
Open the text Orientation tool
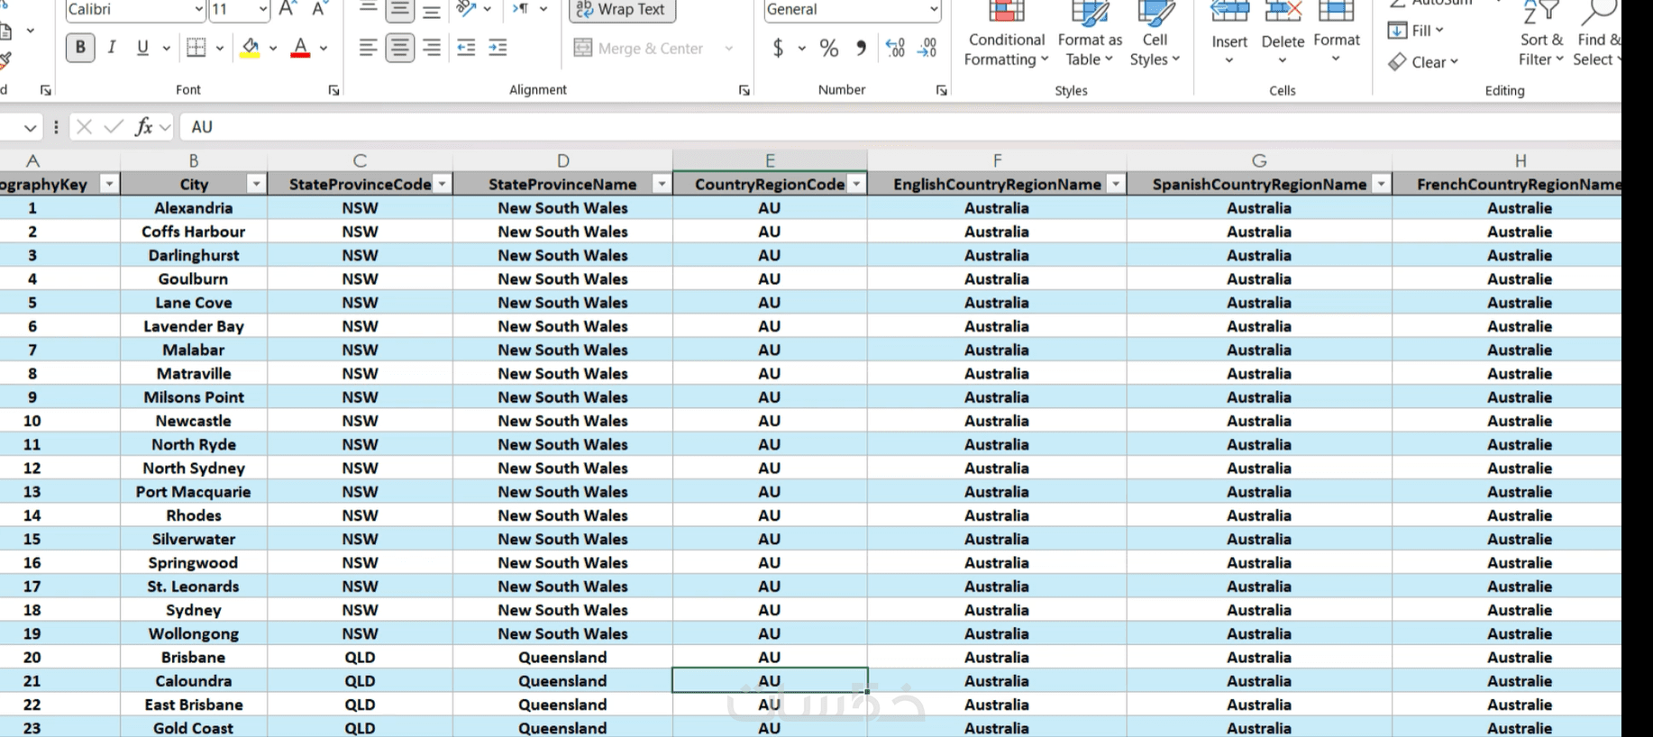pos(466,10)
